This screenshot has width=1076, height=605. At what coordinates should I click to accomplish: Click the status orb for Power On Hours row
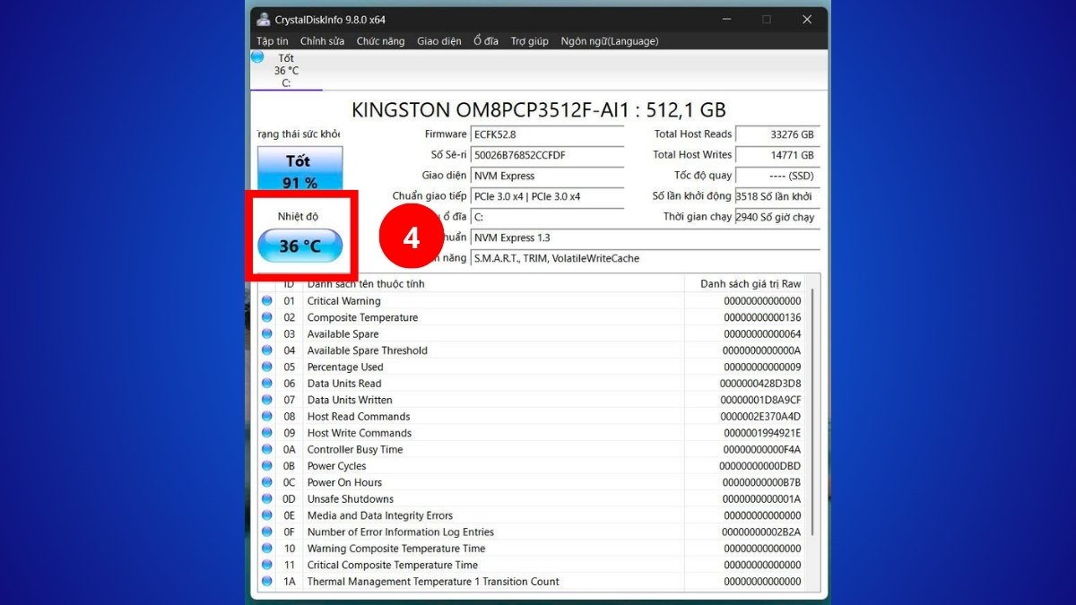tap(266, 482)
